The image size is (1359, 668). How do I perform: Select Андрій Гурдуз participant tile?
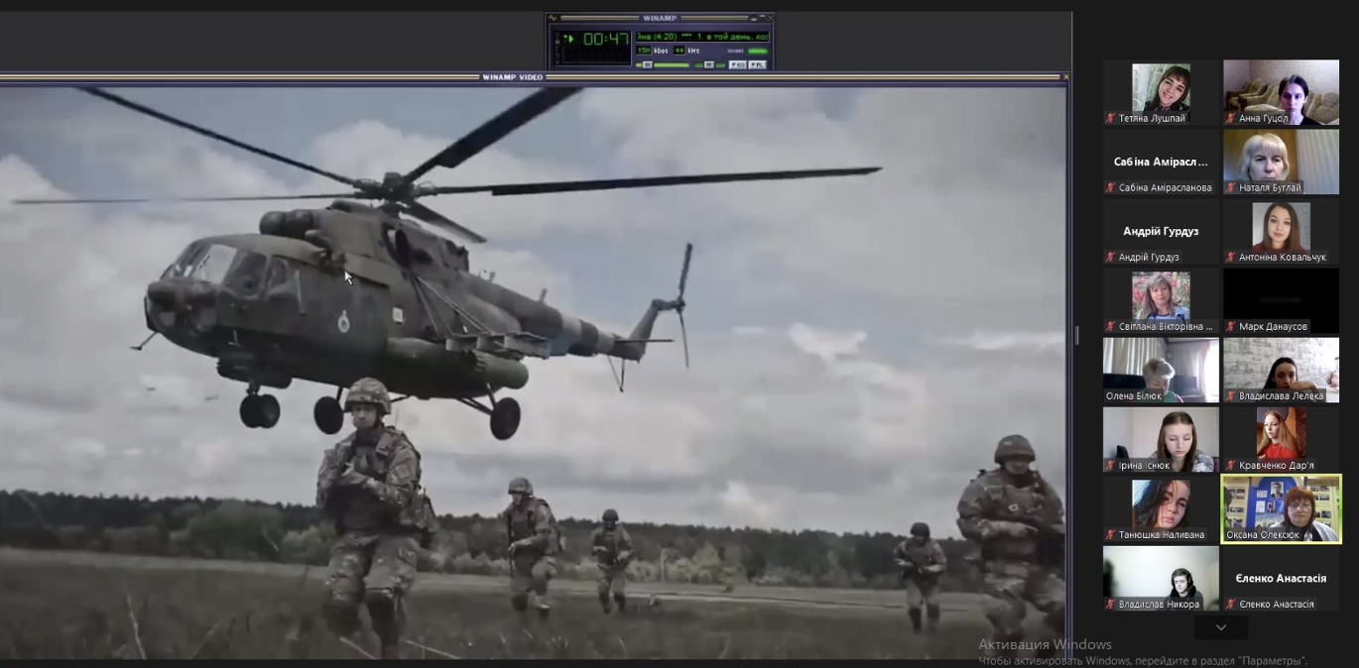pyautogui.click(x=1161, y=231)
